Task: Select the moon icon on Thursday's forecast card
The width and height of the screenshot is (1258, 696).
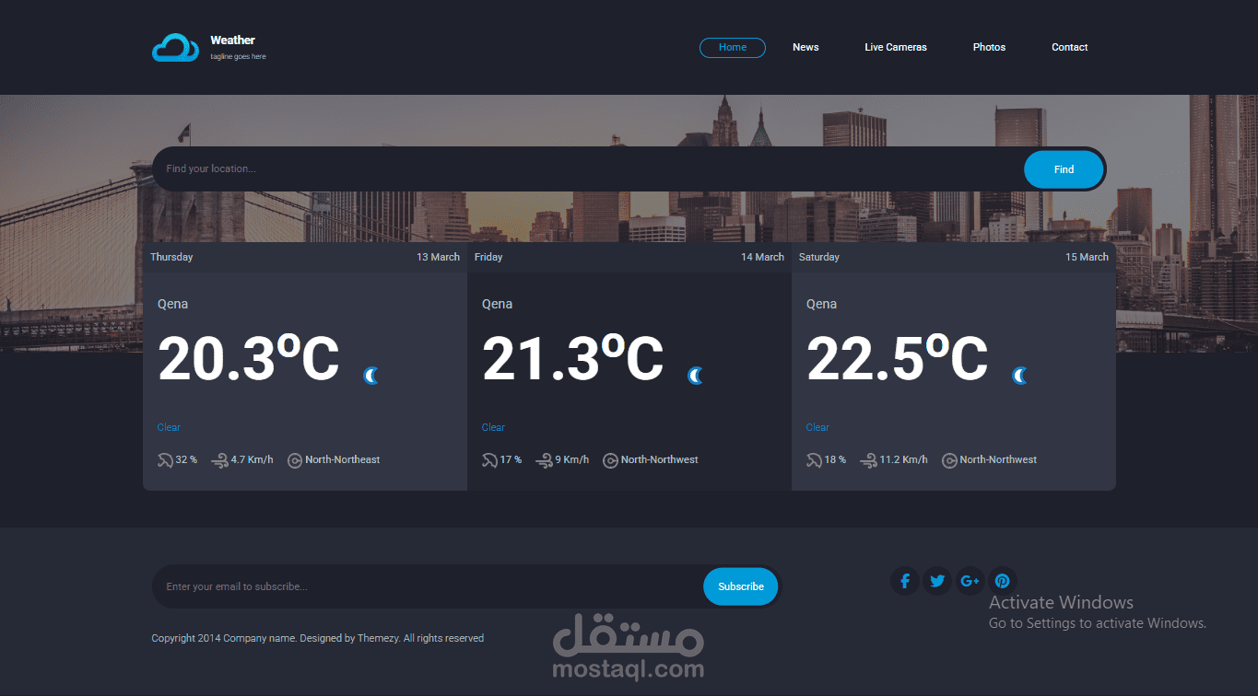Action: [370, 375]
